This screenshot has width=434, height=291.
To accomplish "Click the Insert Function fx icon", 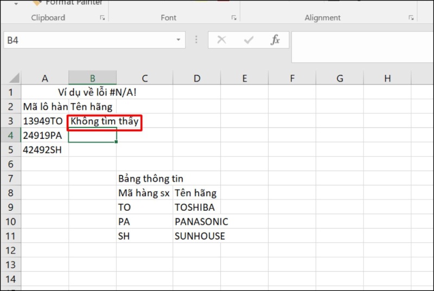I will point(276,40).
